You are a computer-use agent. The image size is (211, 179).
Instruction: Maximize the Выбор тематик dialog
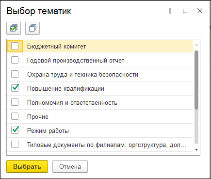(185, 11)
